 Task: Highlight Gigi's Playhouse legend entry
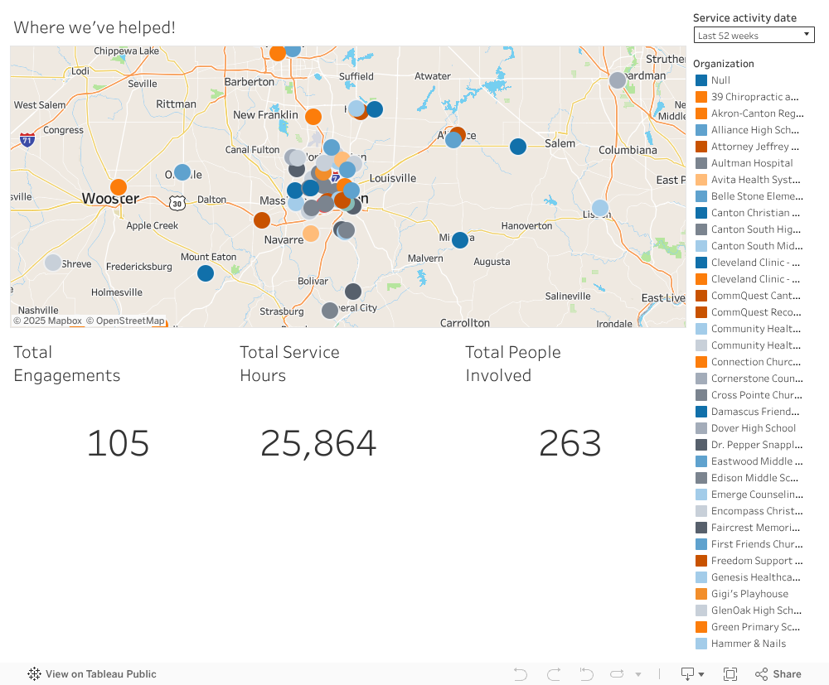749,594
